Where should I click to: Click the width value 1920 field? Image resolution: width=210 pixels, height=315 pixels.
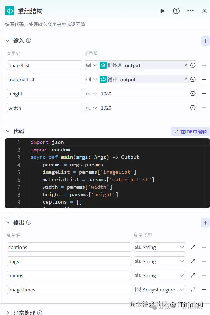[143, 108]
